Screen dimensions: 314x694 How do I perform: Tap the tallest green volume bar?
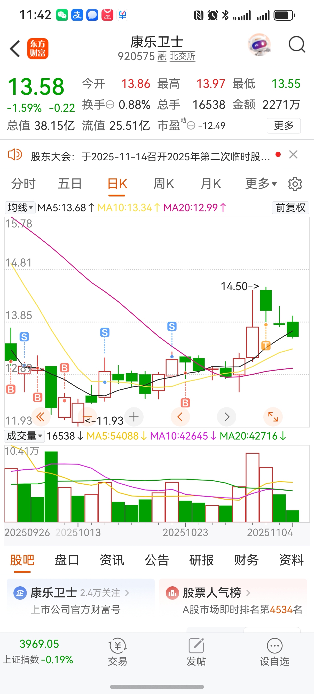pos(51,487)
